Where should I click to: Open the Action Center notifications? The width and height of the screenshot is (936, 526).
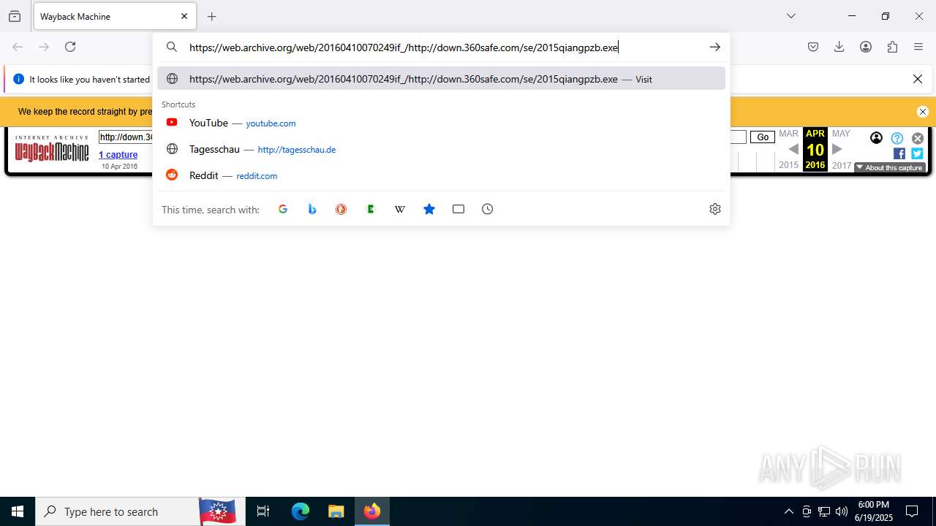point(912,511)
